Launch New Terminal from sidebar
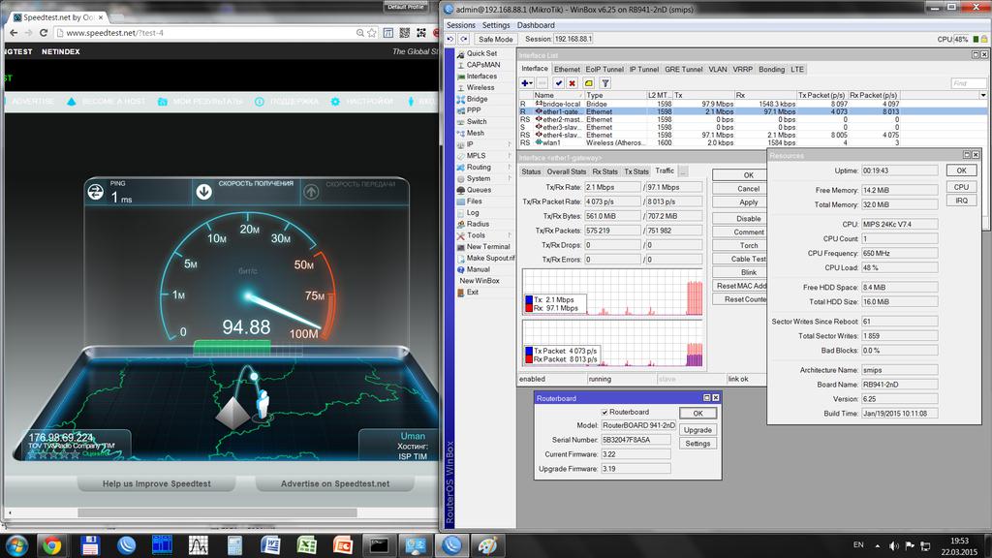The image size is (992, 558). 488,247
